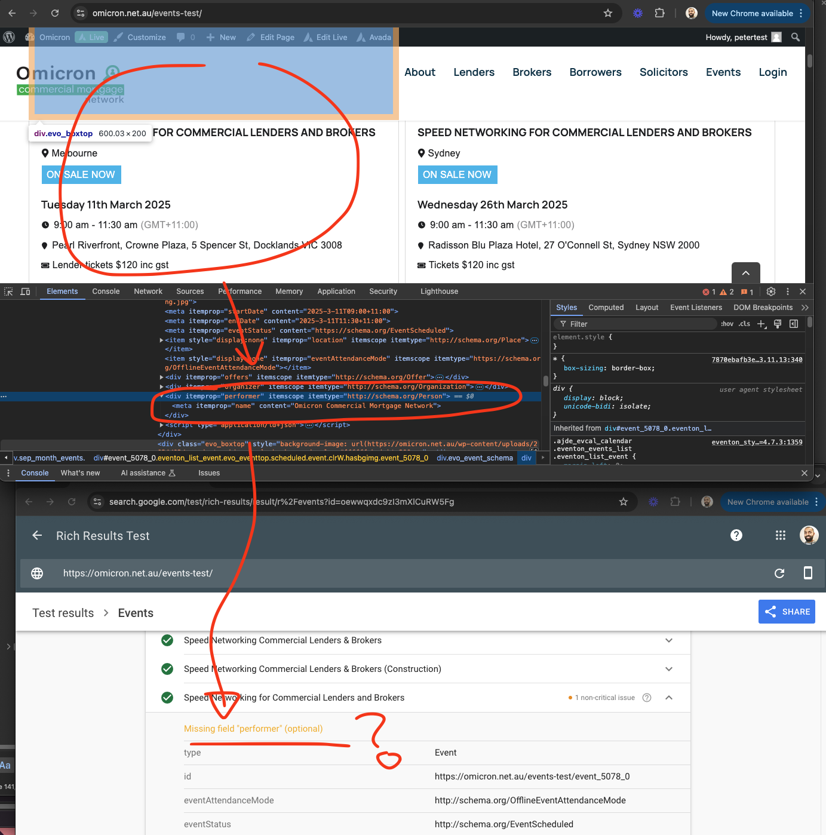Bookmark the Rich Results Test page with the star
Viewport: 826px width, 835px height.
pyautogui.click(x=624, y=502)
